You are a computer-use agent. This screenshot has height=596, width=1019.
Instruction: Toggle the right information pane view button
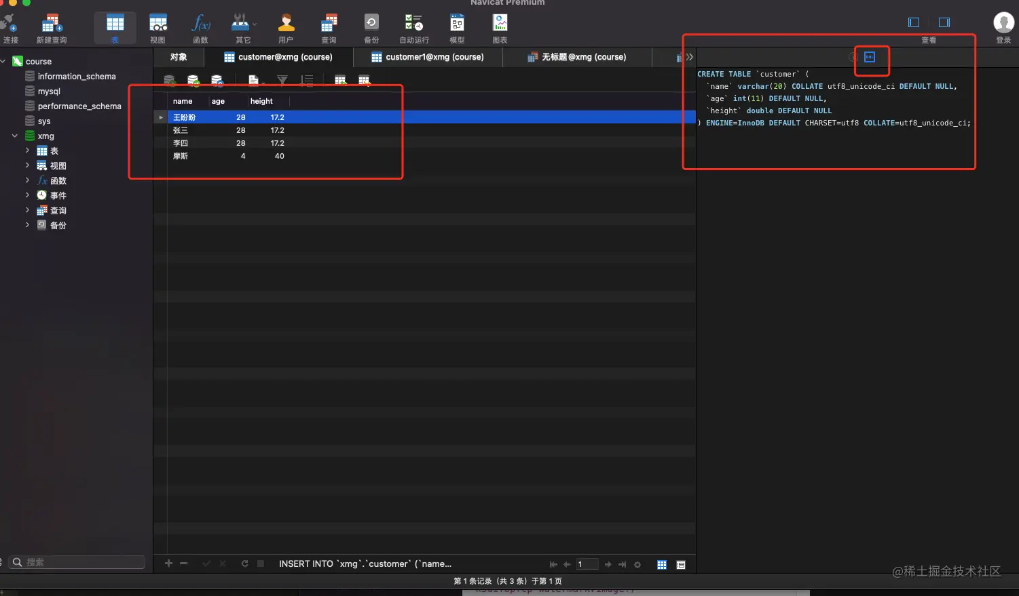pyautogui.click(x=944, y=22)
